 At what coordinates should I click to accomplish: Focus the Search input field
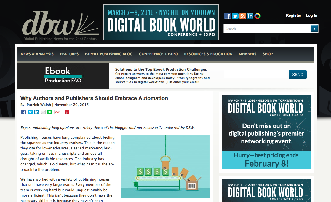click(x=267, y=29)
